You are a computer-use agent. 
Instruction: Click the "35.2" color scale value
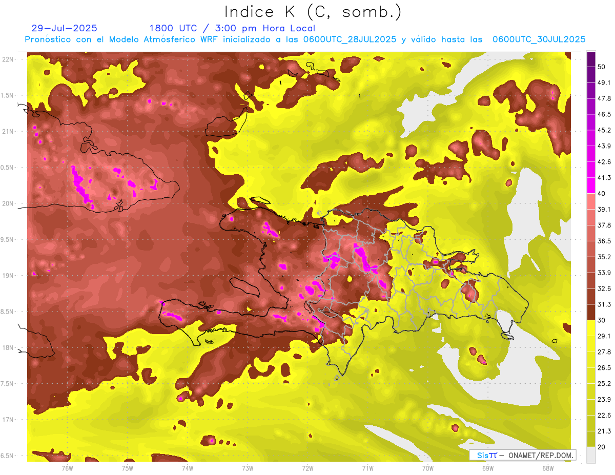[x=604, y=257]
